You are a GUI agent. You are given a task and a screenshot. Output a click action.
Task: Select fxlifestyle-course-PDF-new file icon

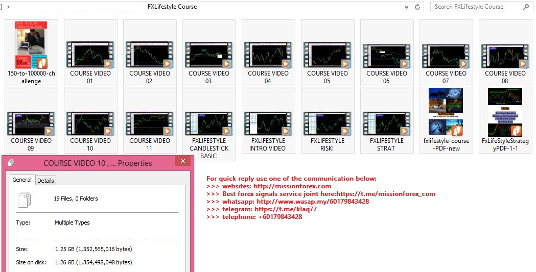446,112
